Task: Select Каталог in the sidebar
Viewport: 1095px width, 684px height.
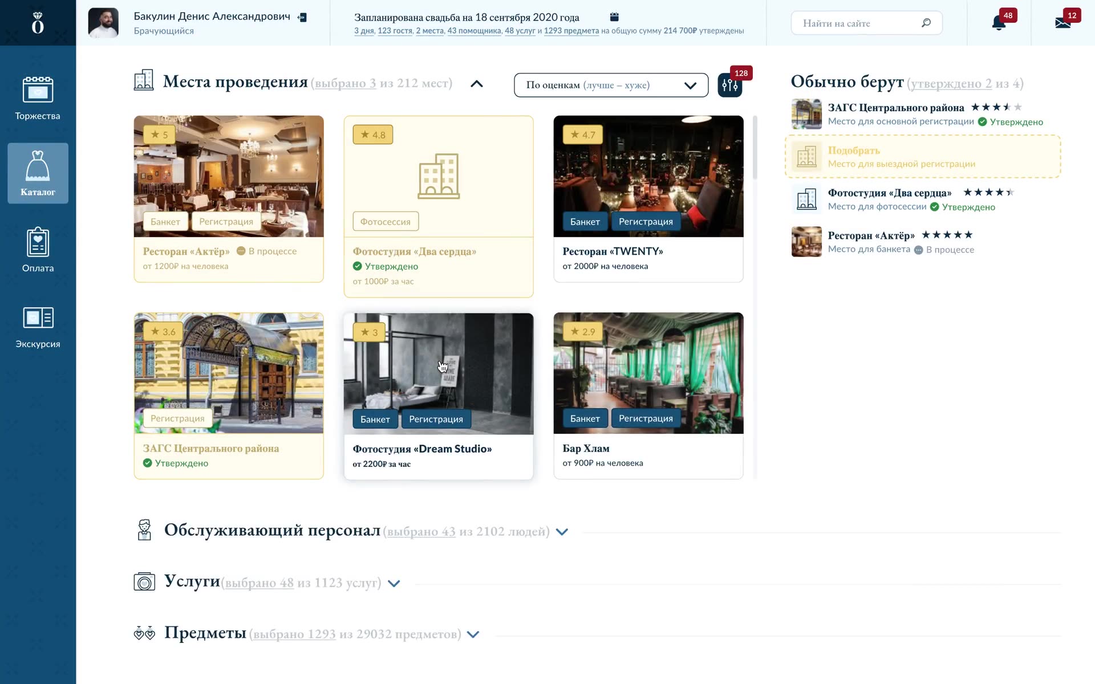Action: point(38,173)
